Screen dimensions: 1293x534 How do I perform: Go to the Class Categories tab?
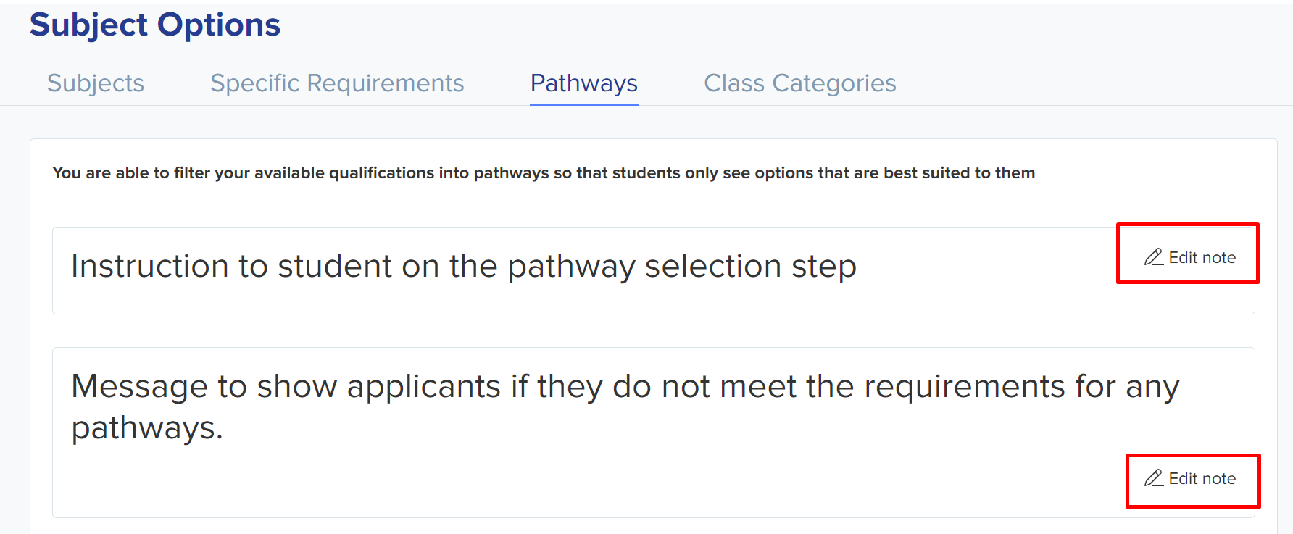800,83
